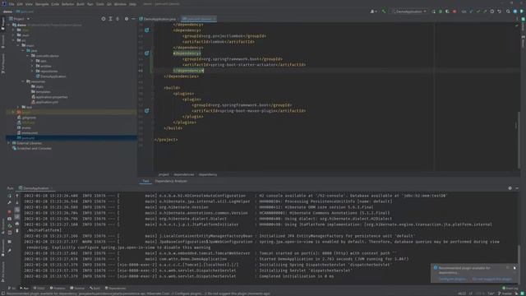Screen dimensions: 526x296
Task: Open the Git history clock icon
Action: [492, 12]
